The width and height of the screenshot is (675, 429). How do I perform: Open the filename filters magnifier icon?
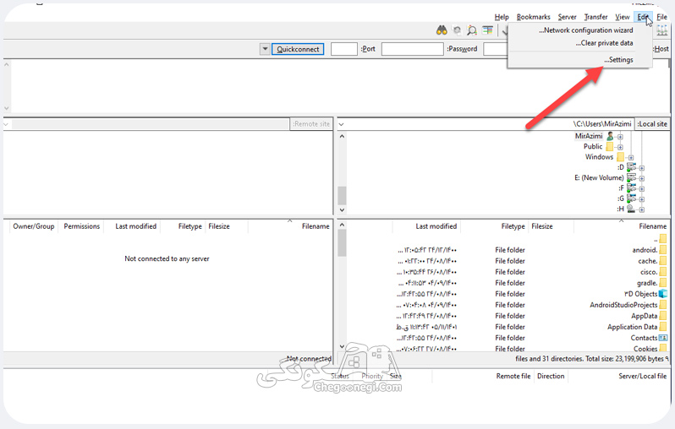[x=472, y=30]
